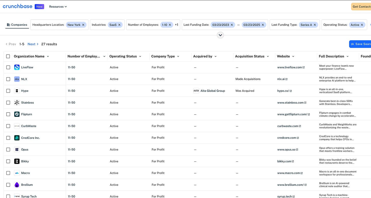Open external link icon for www.getflipturn.com/
The height and width of the screenshot is (198, 371).
309,114
